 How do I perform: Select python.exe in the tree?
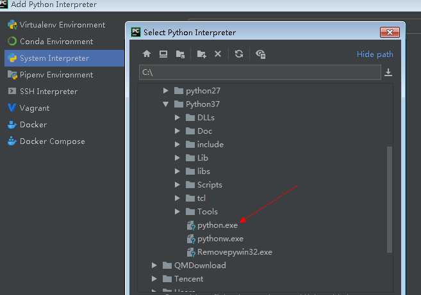point(217,225)
